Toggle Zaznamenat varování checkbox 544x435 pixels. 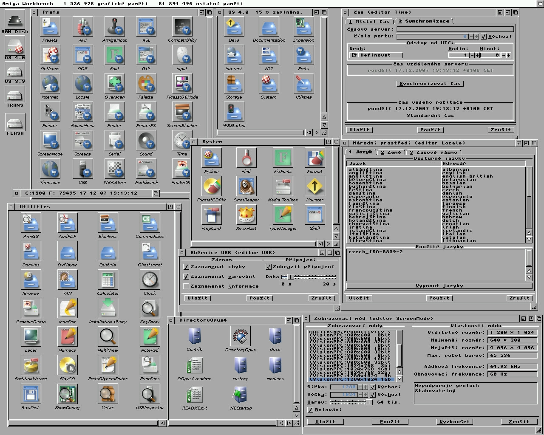(186, 277)
